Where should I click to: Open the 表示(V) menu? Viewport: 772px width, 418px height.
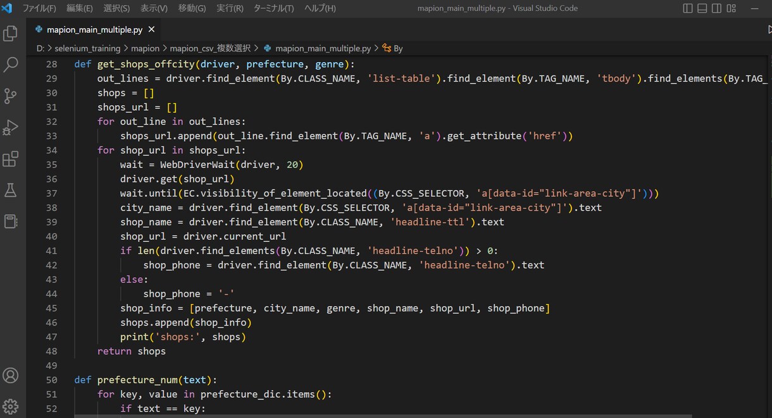click(x=154, y=8)
